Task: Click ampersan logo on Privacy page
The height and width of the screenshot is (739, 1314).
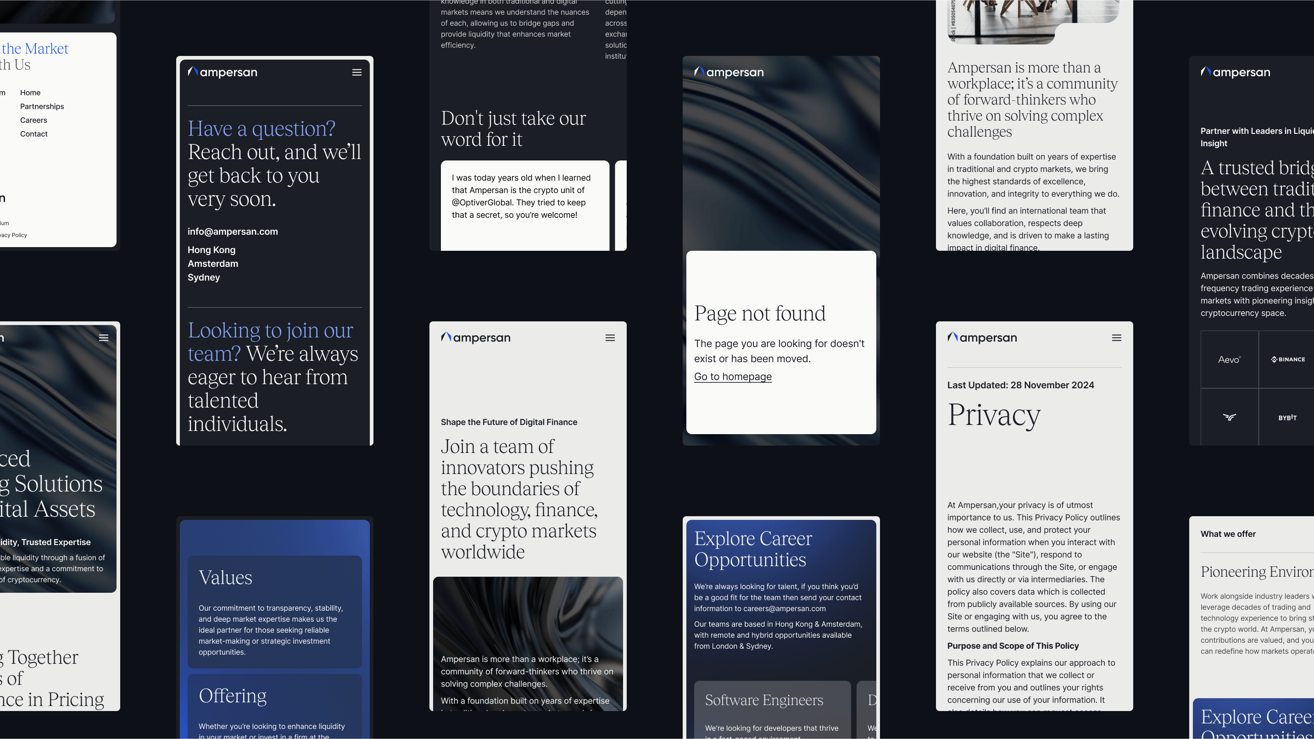Action: (x=982, y=338)
